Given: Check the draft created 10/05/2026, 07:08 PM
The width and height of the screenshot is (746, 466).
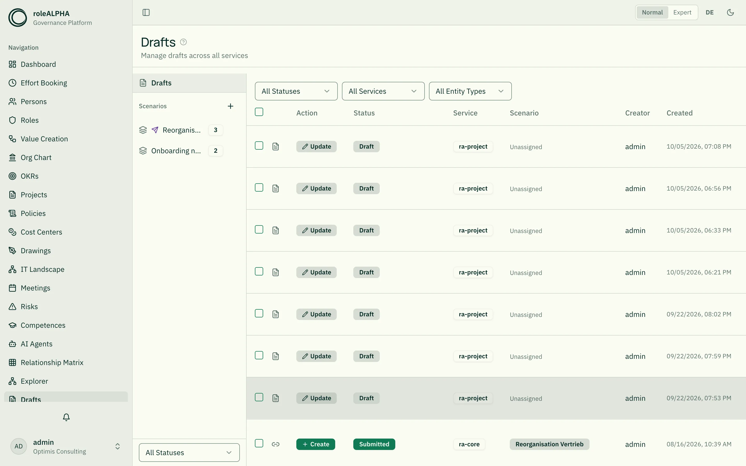Looking at the screenshot, I should click(259, 145).
